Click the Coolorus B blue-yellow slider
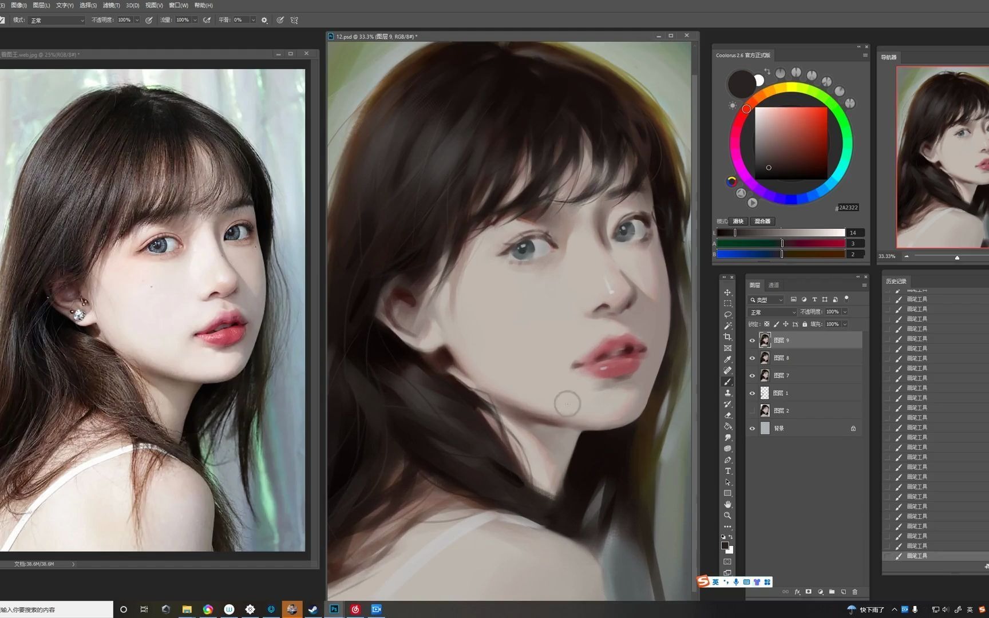 [781, 254]
